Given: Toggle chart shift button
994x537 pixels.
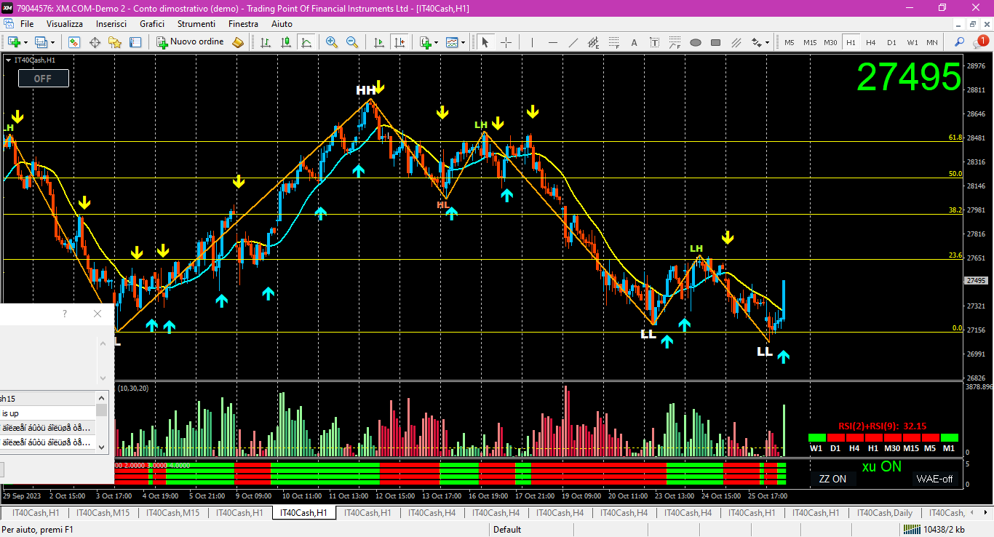Looking at the screenshot, I should pos(399,42).
